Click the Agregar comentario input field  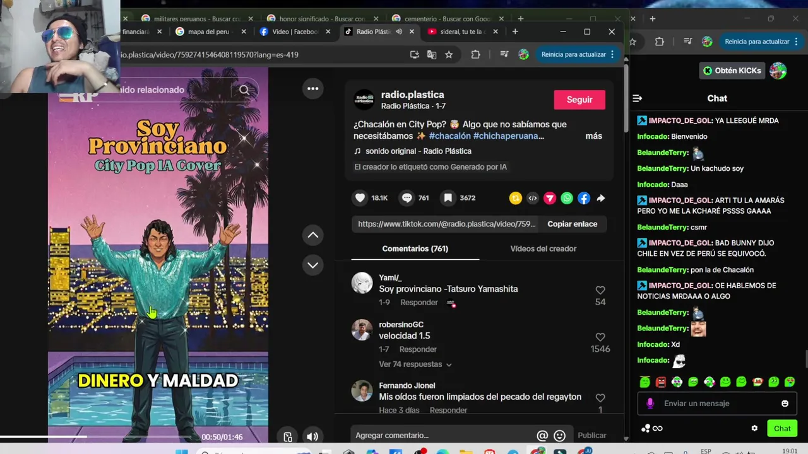click(x=442, y=435)
